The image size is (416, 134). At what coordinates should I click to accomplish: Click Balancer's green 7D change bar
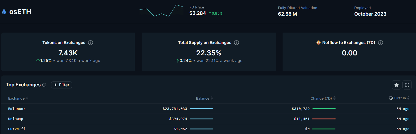[324, 109]
